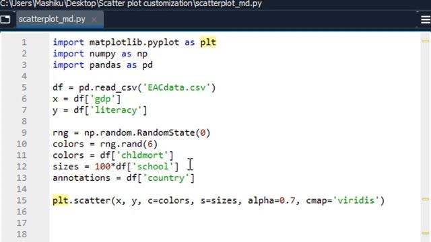Click line number 15 in the gutter

click(22, 200)
